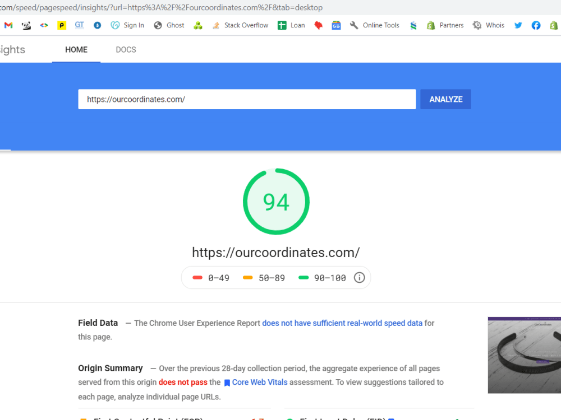Click the Origin Summary heading

coord(111,368)
